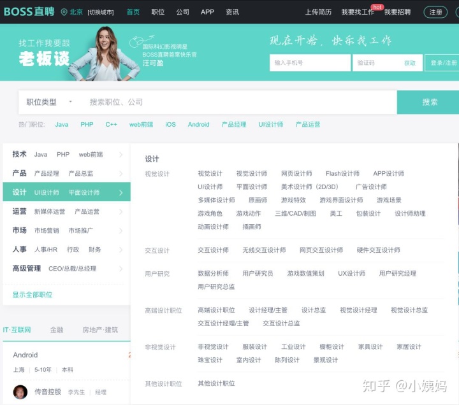This screenshot has width=459, height=405.
Task: Open Flash设计师 job category
Action: click(x=342, y=173)
